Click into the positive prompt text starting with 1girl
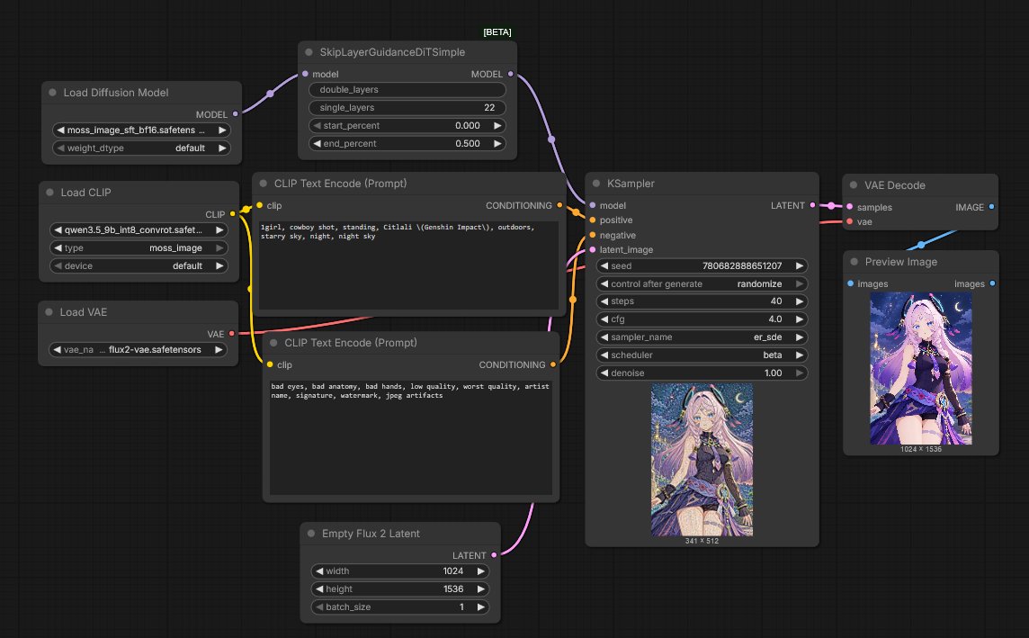Screen dimensions: 1029x638 [408, 265]
